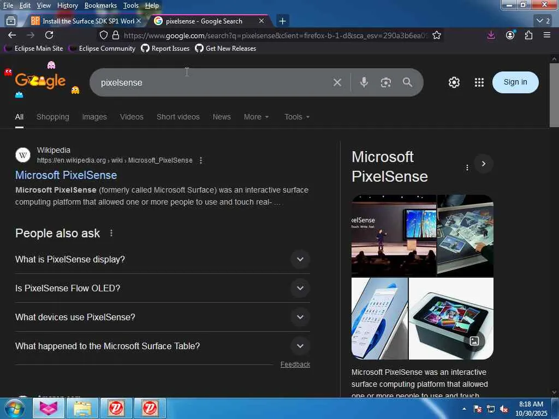Expand What is PixelSense display question

163,259
